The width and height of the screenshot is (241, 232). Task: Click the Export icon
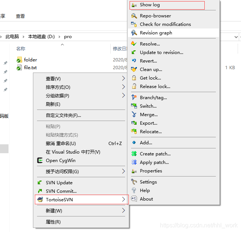pyautogui.click(x=134, y=123)
